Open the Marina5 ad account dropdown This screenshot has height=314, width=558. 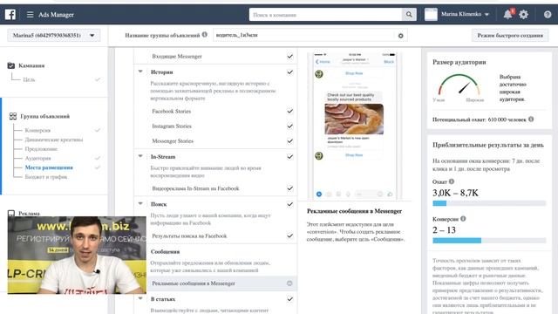pos(54,35)
